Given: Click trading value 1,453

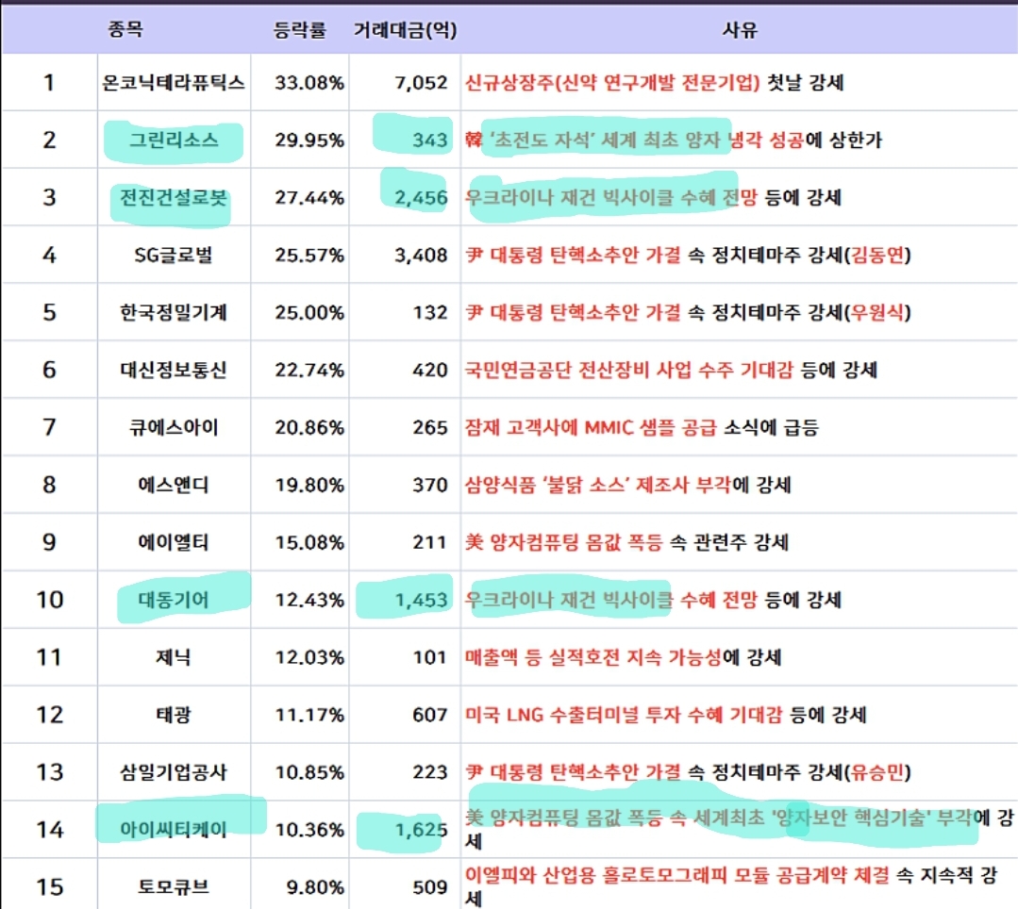Looking at the screenshot, I should 421,600.
